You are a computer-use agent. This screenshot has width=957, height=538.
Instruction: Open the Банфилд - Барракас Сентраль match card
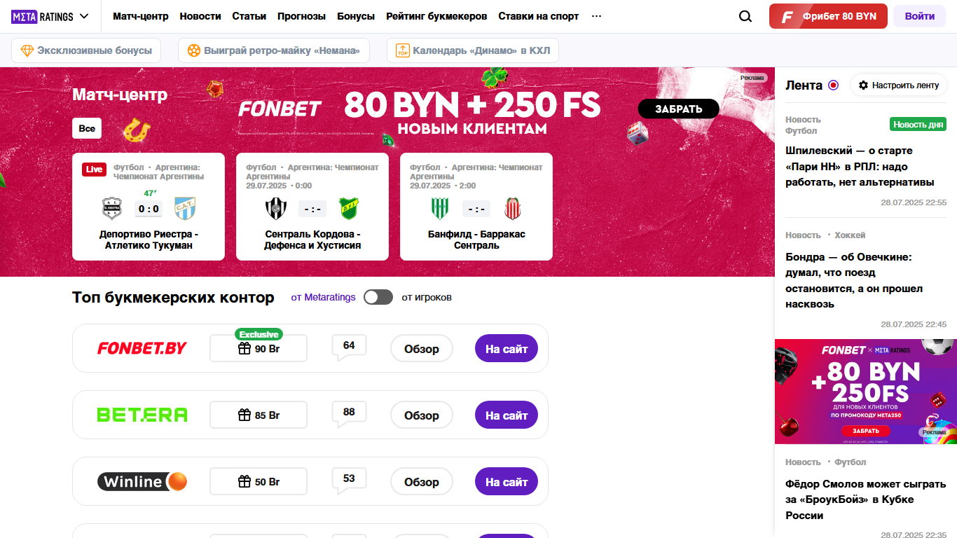476,207
